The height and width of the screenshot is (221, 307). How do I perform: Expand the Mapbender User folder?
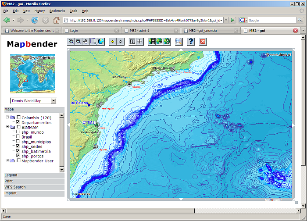click(x=7, y=160)
